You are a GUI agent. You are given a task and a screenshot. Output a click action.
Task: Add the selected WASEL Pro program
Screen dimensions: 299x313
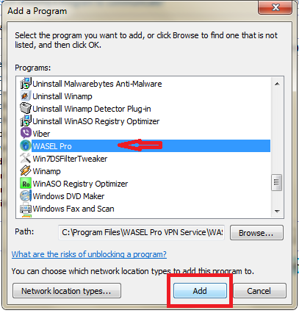200,291
